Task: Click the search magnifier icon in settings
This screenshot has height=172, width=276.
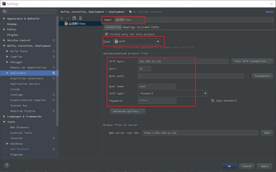Action: click(4, 11)
